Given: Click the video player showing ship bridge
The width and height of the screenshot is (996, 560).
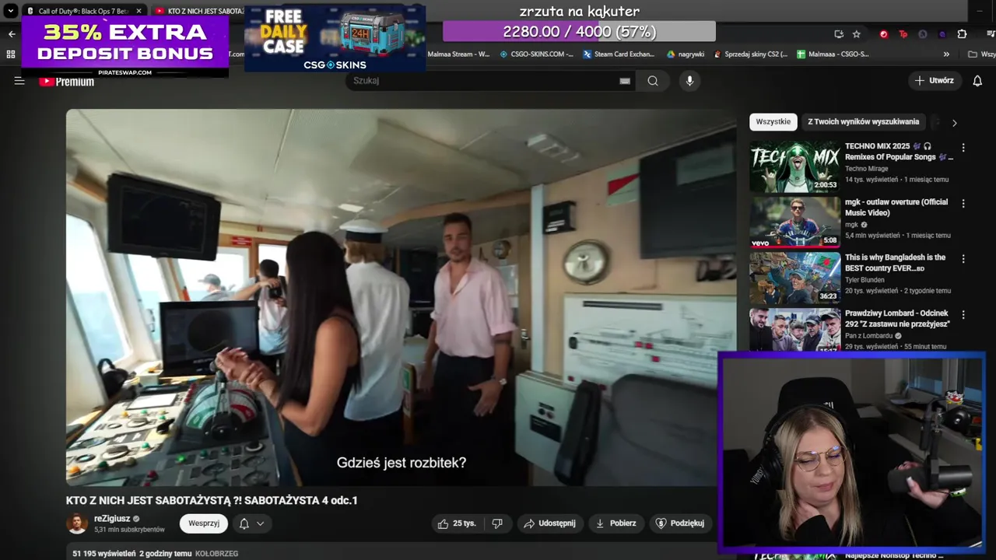Looking at the screenshot, I should coord(401,298).
